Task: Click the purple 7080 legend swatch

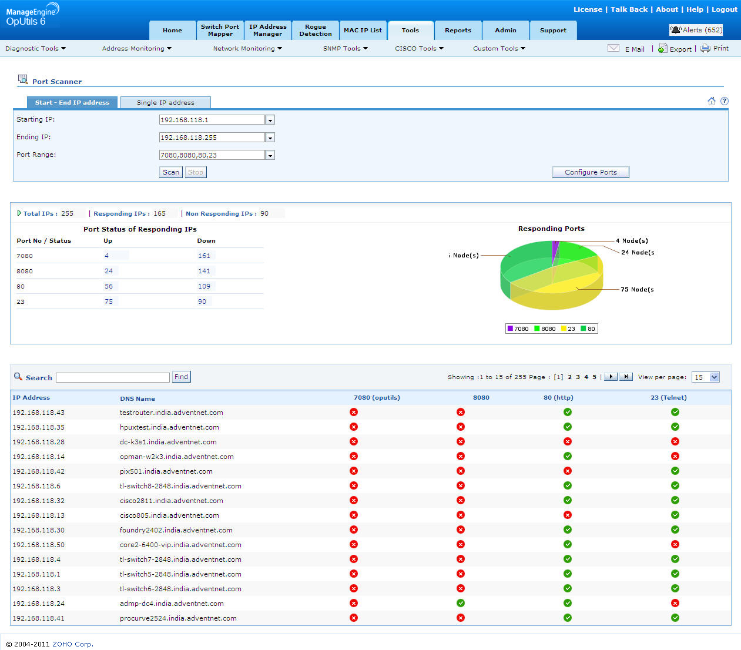Action: tap(510, 329)
